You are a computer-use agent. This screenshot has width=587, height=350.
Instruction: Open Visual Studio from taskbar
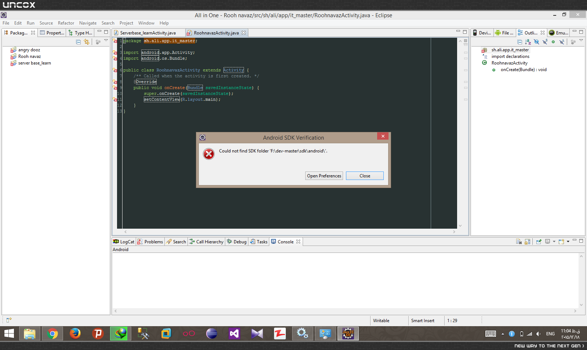click(x=234, y=334)
